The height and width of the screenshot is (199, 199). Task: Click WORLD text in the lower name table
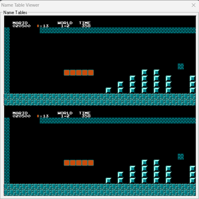[65, 113]
